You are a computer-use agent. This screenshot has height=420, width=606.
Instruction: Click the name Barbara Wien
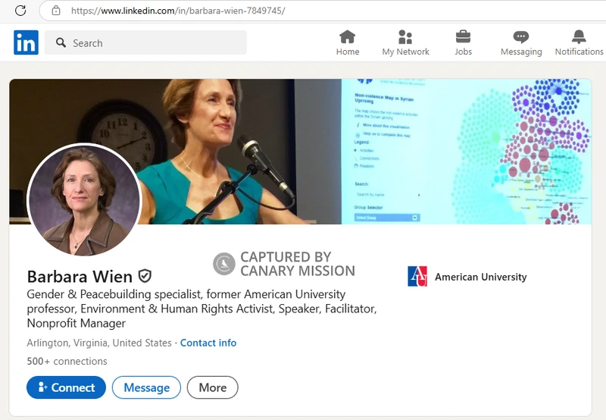tap(80, 277)
